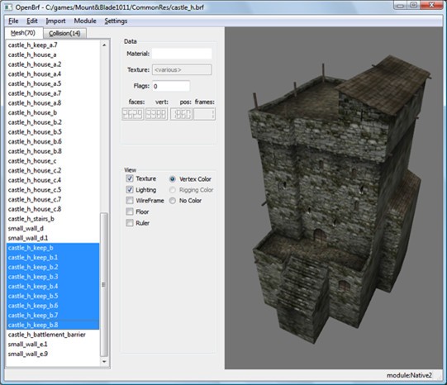The image size is (447, 385).
Task: Open the Edit menu
Action: [x=32, y=21]
